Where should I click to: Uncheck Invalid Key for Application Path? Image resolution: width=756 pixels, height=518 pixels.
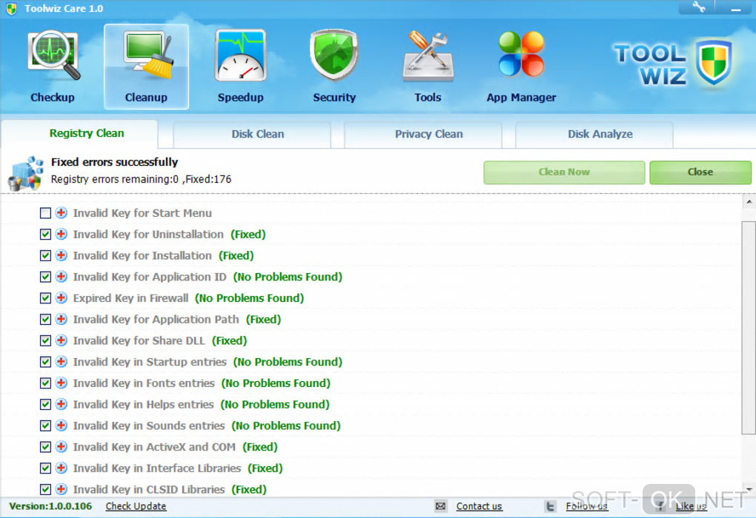pyautogui.click(x=45, y=319)
